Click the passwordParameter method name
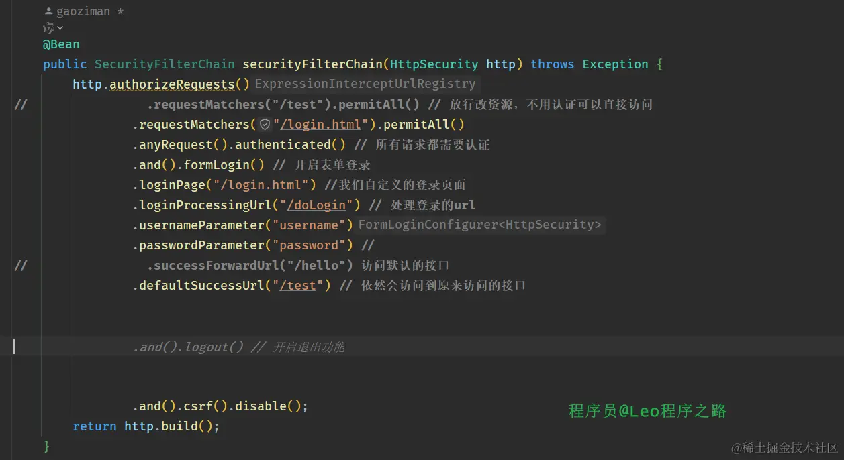This screenshot has height=460, width=844. click(x=201, y=245)
